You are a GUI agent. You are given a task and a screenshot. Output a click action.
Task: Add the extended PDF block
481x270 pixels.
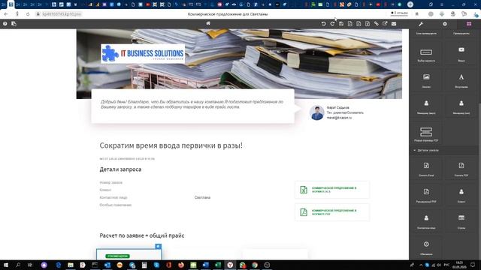pyautogui.click(x=426, y=195)
